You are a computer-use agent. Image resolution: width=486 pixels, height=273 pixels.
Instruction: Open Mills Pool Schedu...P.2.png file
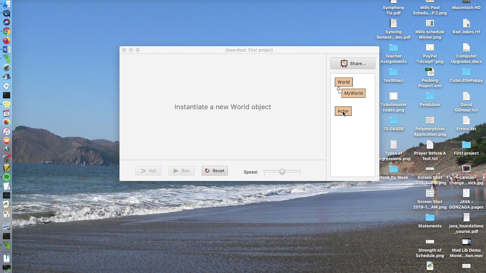430,8
